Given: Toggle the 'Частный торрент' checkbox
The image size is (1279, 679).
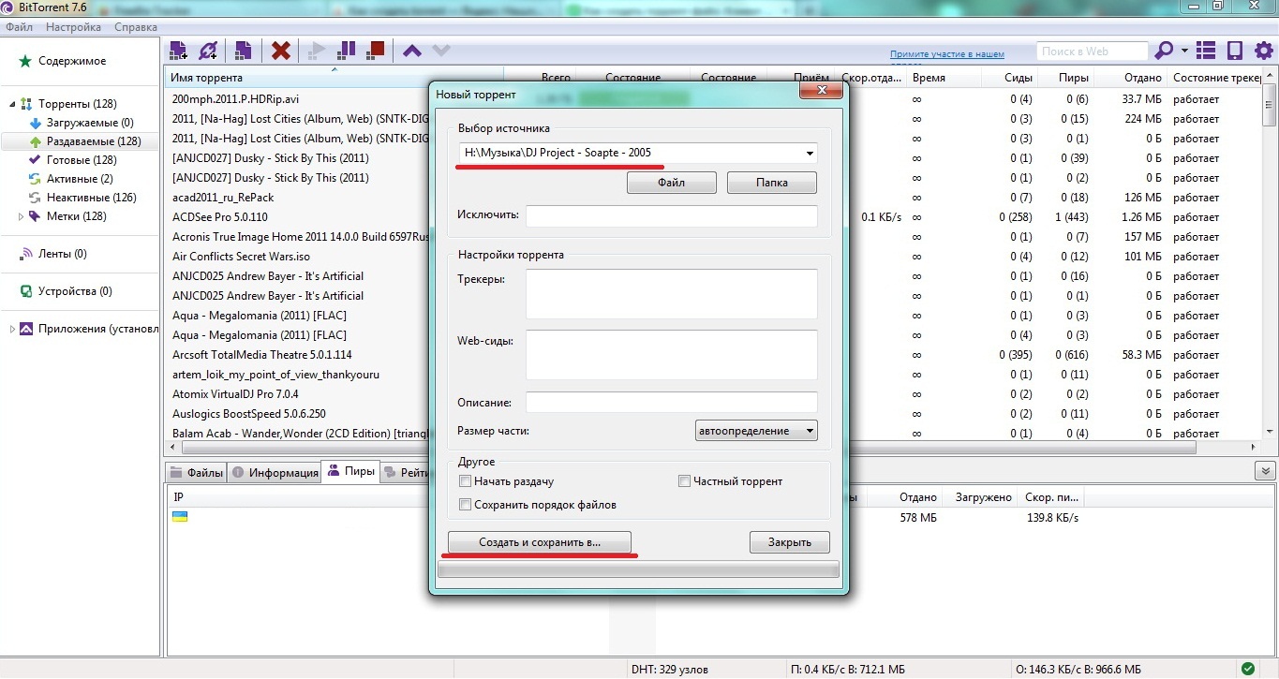Looking at the screenshot, I should pyautogui.click(x=685, y=481).
